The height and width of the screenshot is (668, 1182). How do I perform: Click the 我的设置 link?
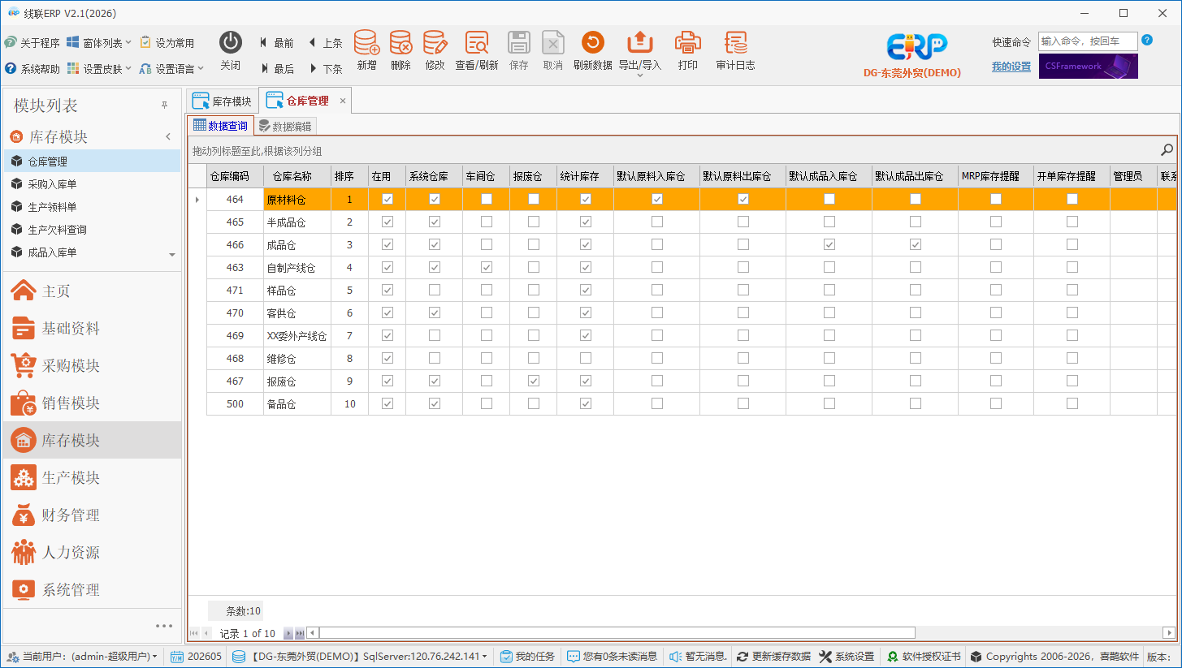pos(1011,67)
